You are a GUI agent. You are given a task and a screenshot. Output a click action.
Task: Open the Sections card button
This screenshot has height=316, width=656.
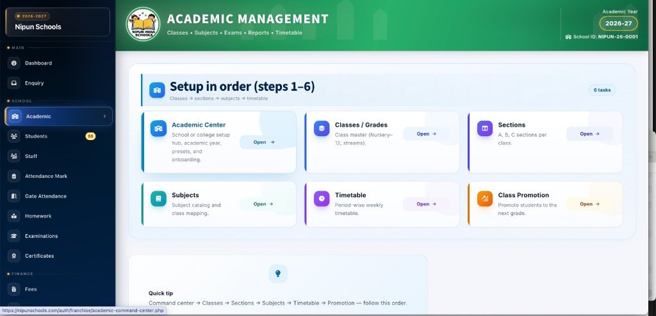(589, 134)
